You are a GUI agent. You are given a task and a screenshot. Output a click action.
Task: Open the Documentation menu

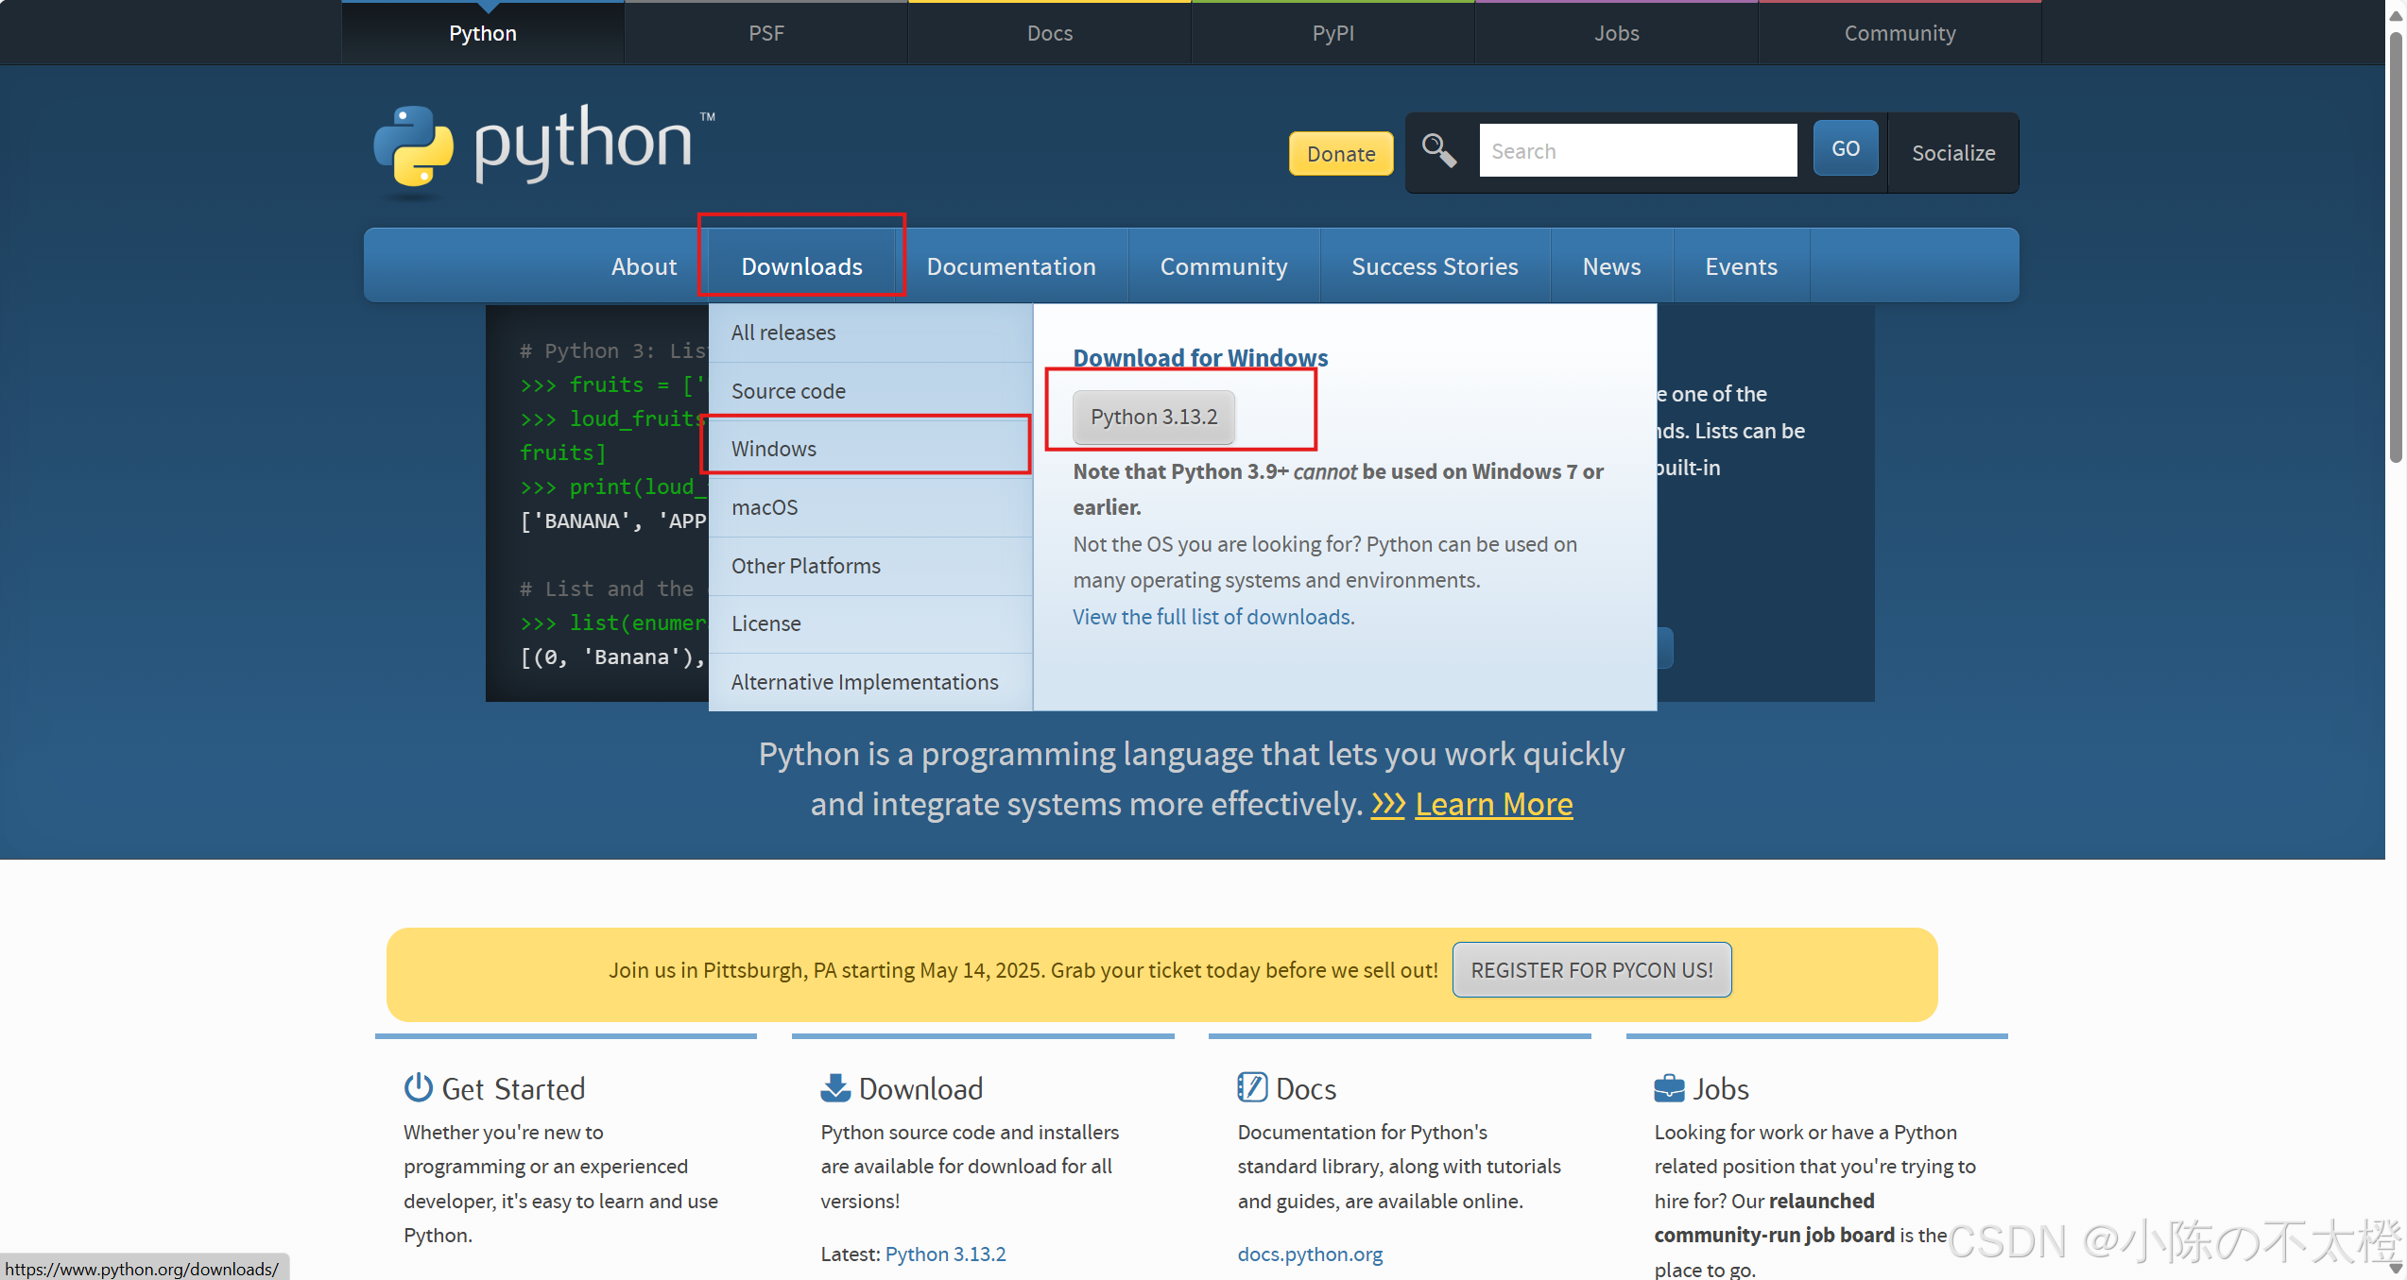[x=1011, y=266]
